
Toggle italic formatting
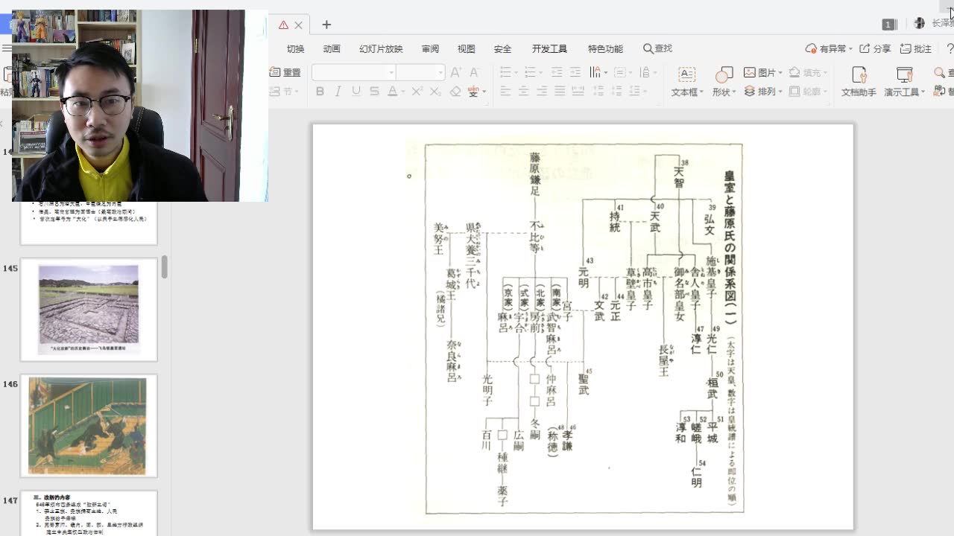click(338, 92)
